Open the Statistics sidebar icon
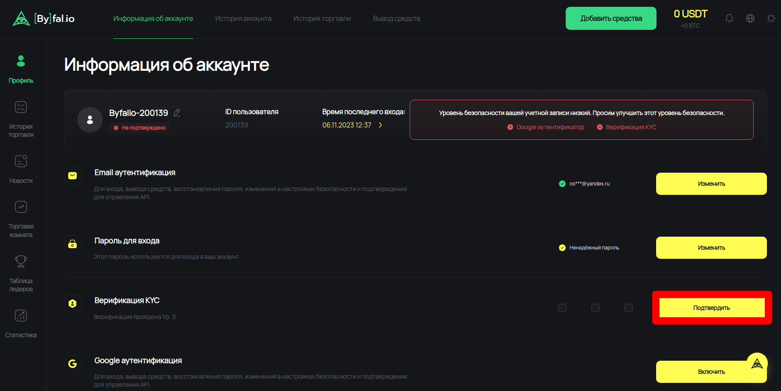Viewport: 781px width, 391px height. [x=20, y=316]
